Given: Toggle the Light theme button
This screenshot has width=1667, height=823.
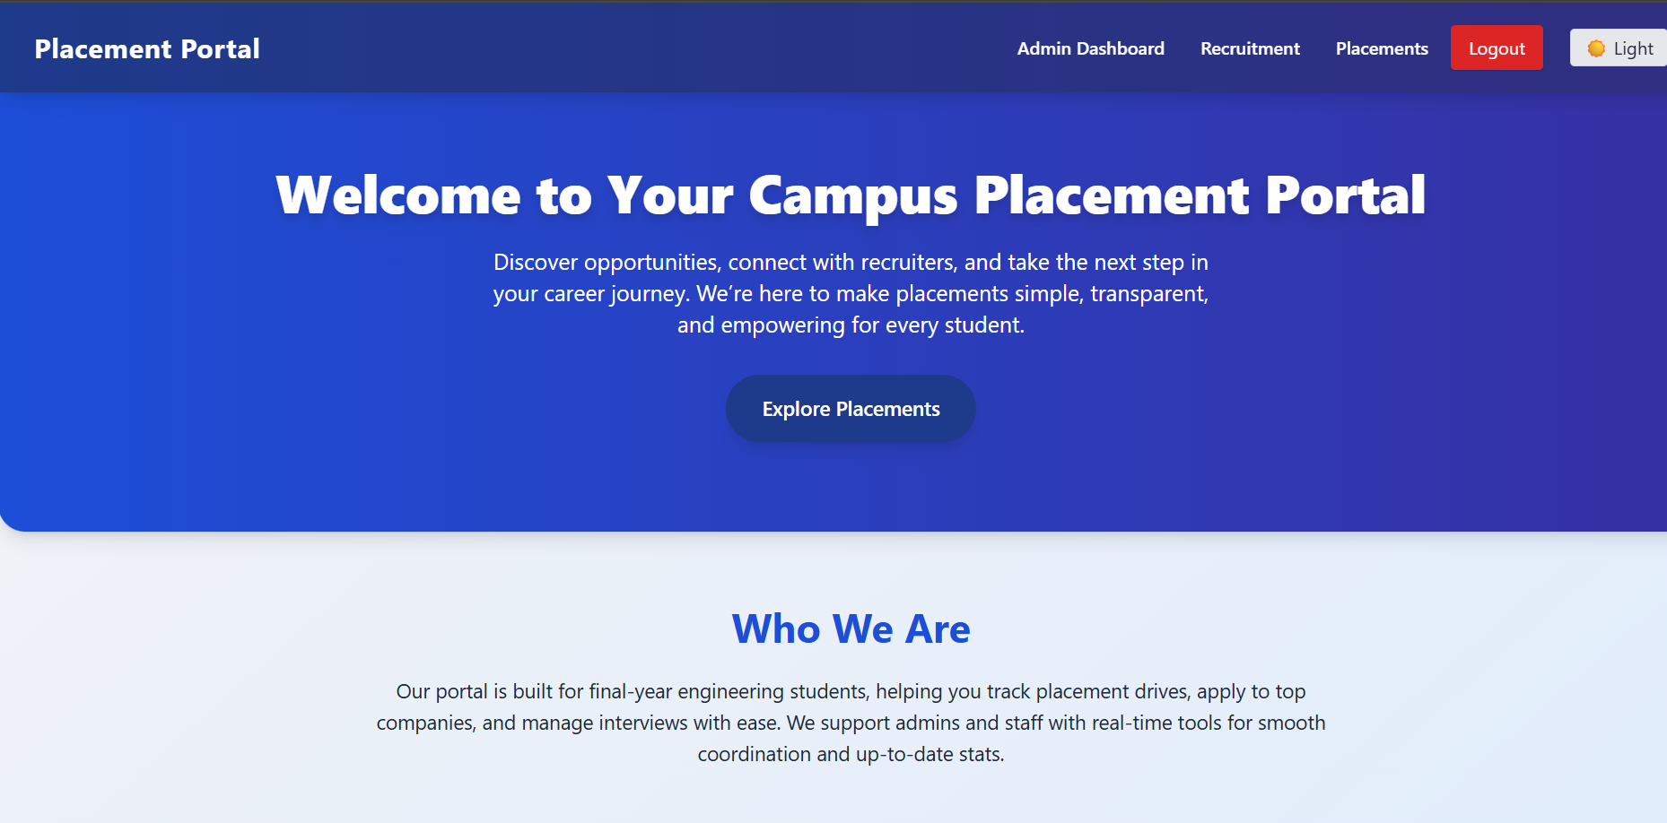Looking at the screenshot, I should coord(1624,48).
